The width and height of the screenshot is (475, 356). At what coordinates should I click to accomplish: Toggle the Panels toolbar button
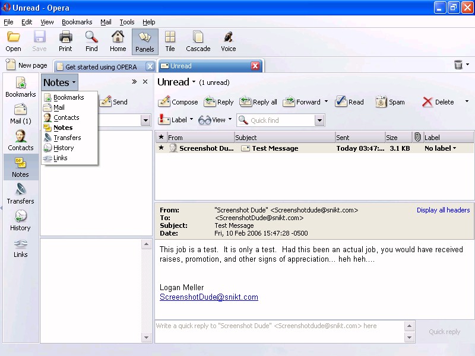pyautogui.click(x=145, y=42)
